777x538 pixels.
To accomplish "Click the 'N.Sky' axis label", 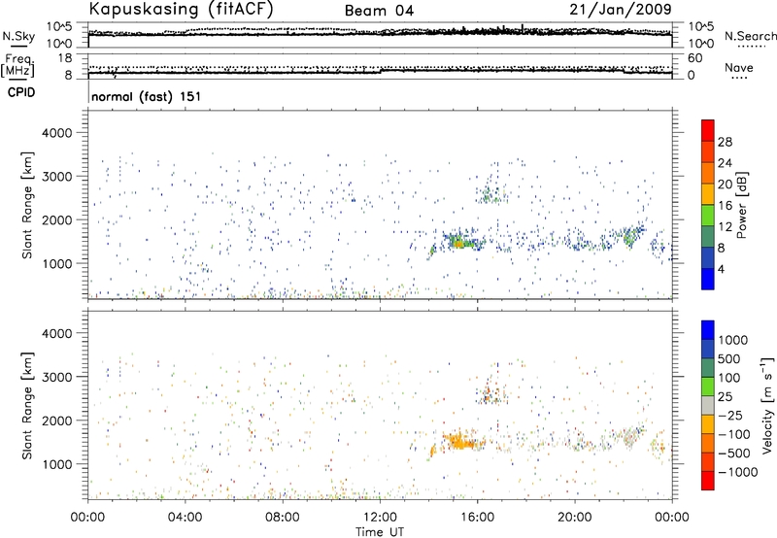I will point(18,37).
